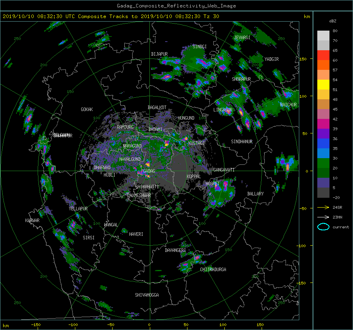Viewport: 353px width, 330px height.
Task: Click the cyan current-track ellipse legend icon
Action: pos(323,227)
